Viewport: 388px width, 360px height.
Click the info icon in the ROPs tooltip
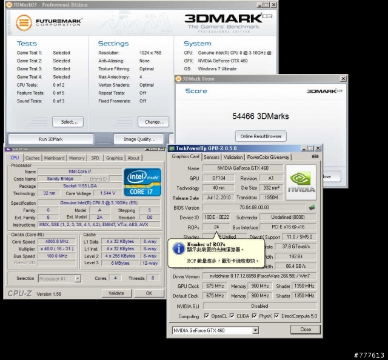(178, 248)
